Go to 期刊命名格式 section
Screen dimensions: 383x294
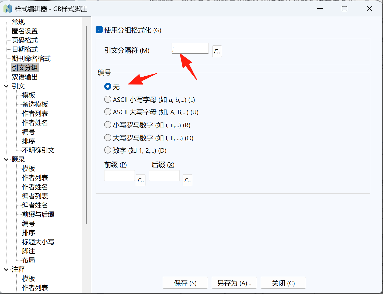[31, 59]
